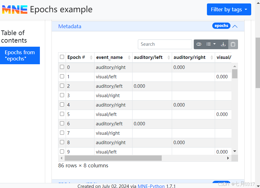260x188 pixels.
Task: Click the export data download icon
Action: (223, 44)
